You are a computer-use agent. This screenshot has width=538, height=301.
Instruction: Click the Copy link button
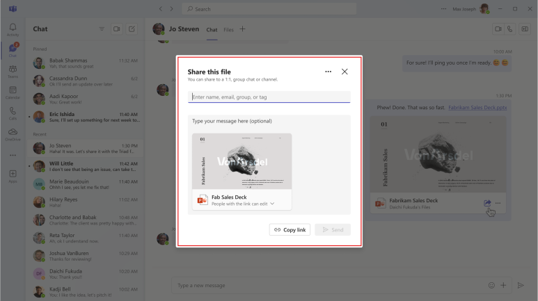[290, 229]
